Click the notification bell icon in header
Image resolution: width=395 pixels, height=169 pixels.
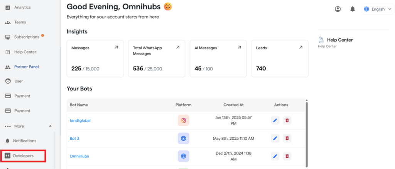point(352,9)
